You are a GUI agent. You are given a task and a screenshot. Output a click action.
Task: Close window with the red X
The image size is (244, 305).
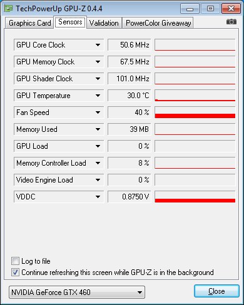click(231, 9)
